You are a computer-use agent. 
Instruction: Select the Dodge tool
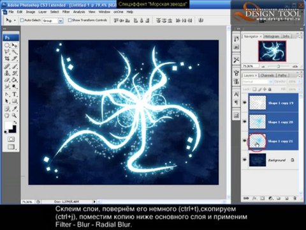point(15,86)
